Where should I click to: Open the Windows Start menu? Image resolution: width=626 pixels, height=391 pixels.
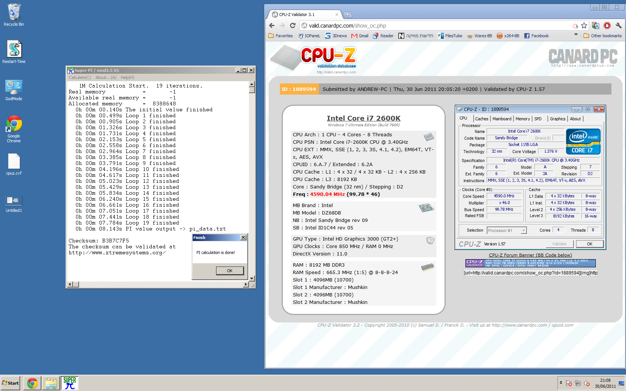10,383
